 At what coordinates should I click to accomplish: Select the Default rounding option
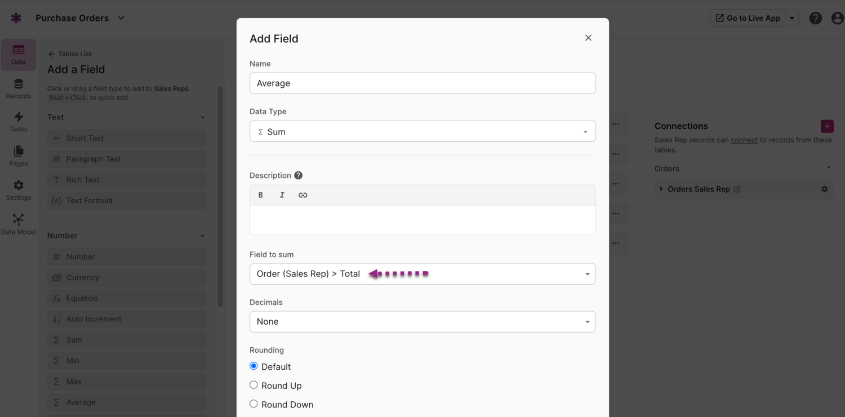click(254, 366)
